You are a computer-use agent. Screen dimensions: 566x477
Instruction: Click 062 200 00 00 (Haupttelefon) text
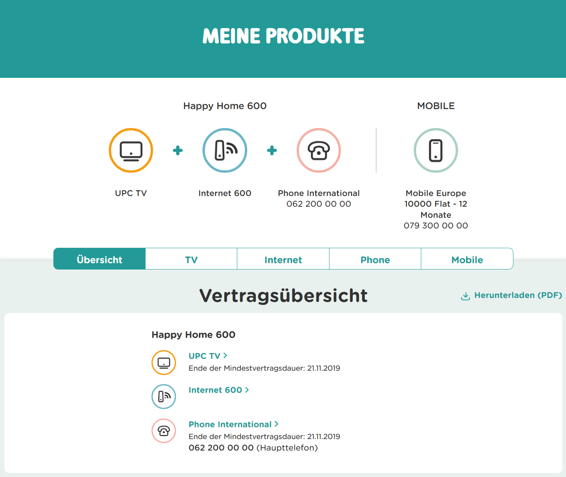tap(253, 448)
